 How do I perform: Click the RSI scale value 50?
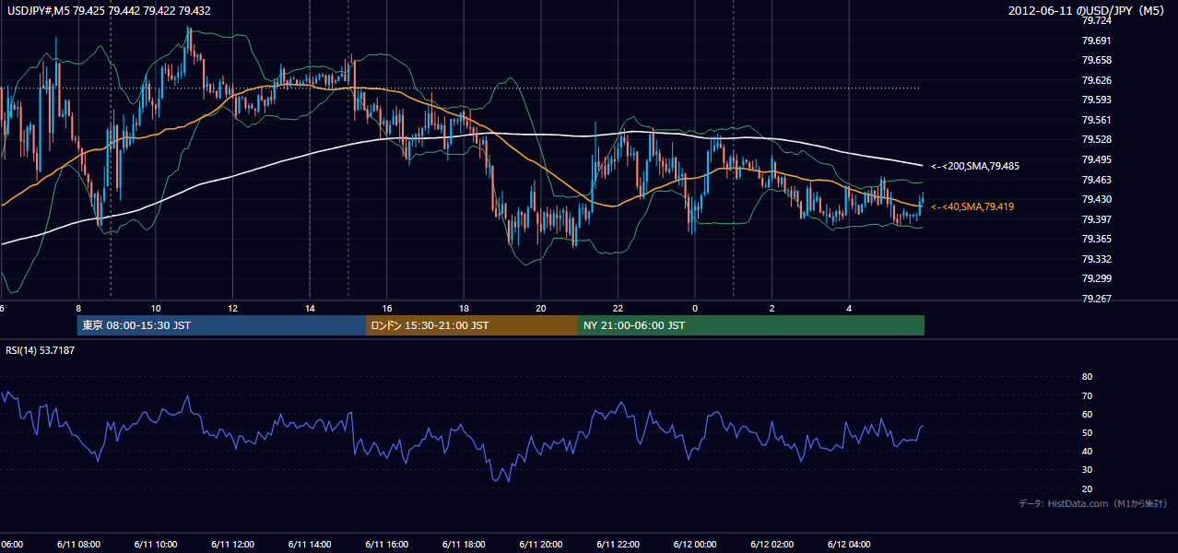point(1087,432)
